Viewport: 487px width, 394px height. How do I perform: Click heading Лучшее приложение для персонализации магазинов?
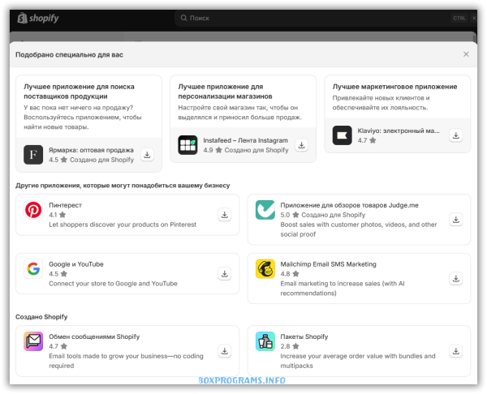pyautogui.click(x=225, y=92)
